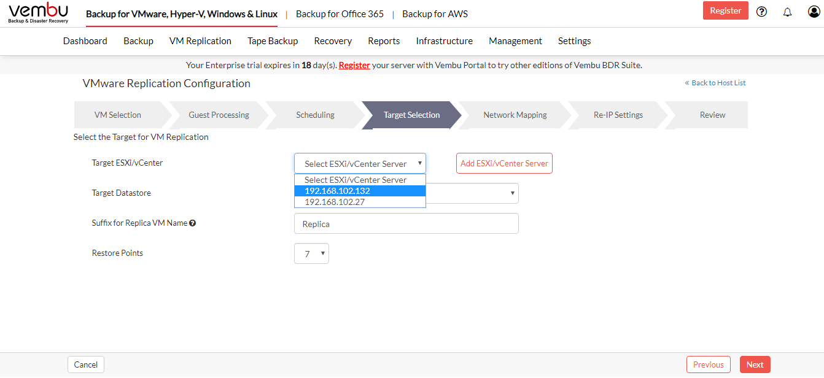The image size is (824, 378).
Task: Open the Reports menu
Action: 384,41
